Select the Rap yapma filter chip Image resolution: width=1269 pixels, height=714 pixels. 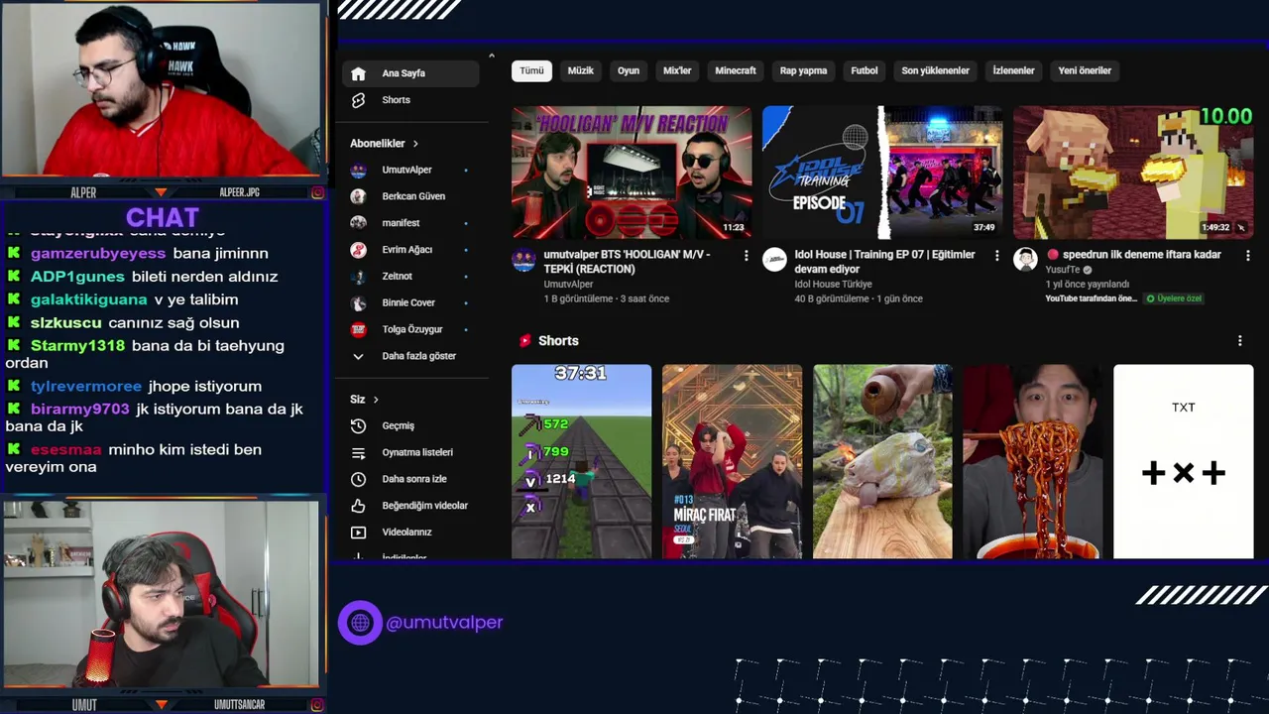803,70
